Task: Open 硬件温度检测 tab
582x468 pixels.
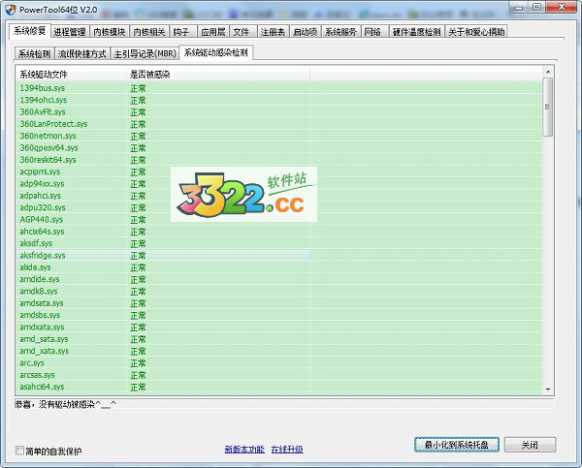Action: [x=417, y=32]
